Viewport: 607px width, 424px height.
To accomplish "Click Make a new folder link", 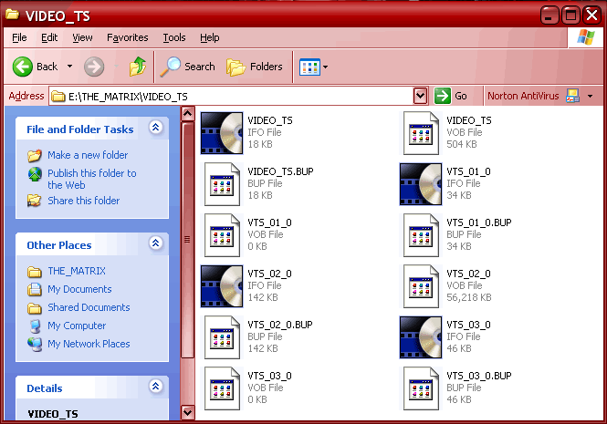I will (x=88, y=155).
